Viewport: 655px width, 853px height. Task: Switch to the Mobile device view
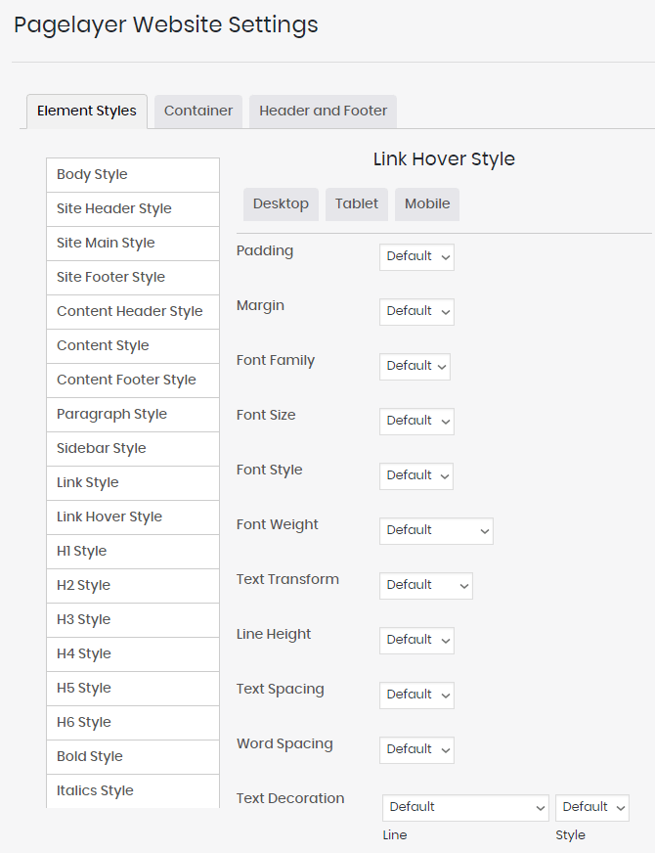(427, 203)
